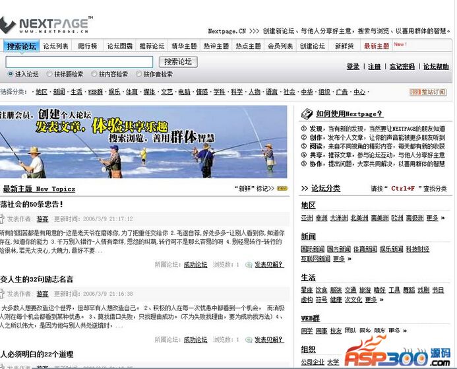This screenshot has width=457, height=369.
Task: Click the 注册 link
Action: click(x=374, y=67)
